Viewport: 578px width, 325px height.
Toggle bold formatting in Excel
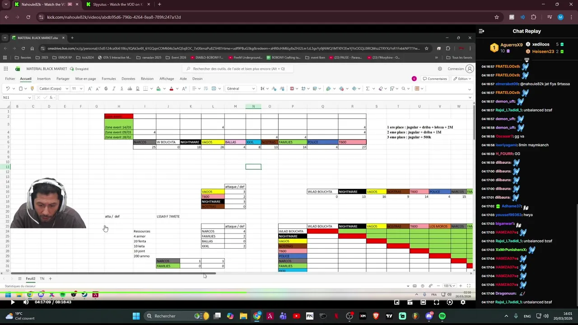(106, 88)
